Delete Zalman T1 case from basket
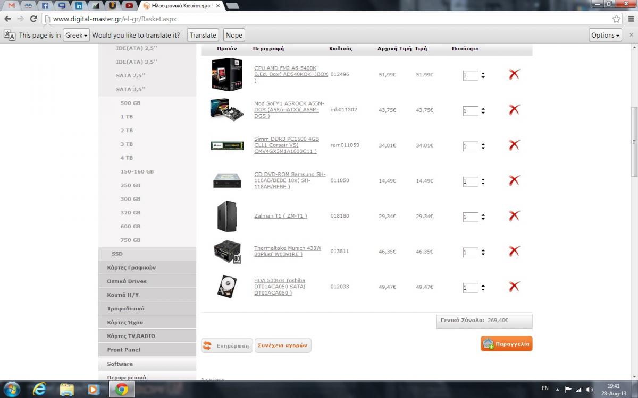Viewport: 638px width, 398px height. tap(514, 216)
